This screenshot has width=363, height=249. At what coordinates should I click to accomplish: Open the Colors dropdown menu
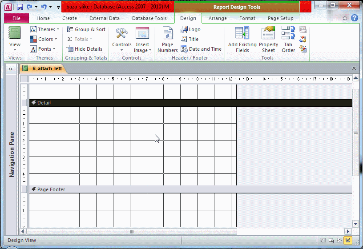[44, 39]
